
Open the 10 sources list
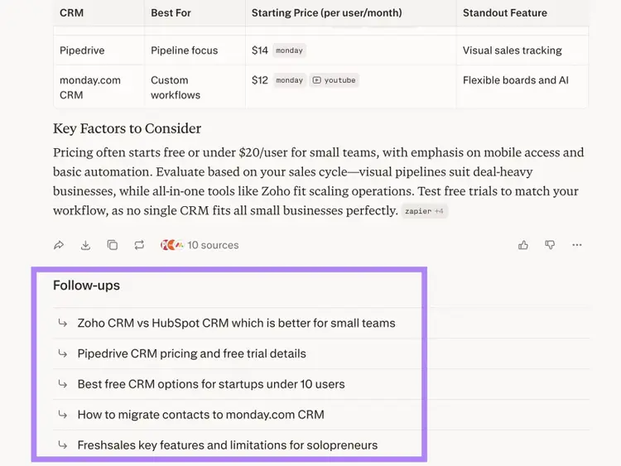200,245
